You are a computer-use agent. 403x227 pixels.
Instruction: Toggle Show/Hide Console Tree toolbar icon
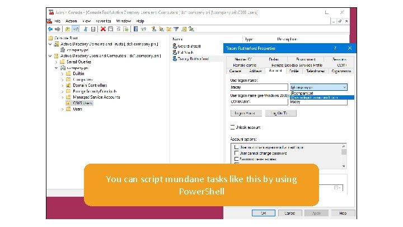pos(76,29)
